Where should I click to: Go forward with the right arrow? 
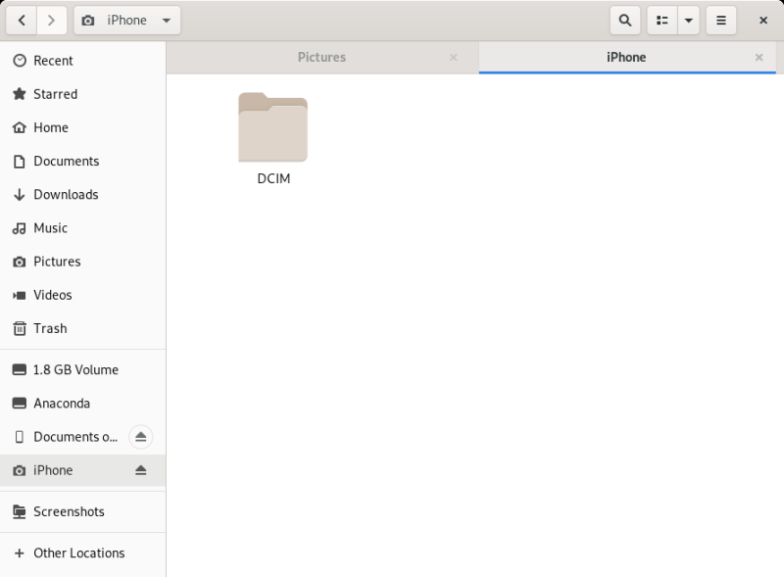pos(52,21)
